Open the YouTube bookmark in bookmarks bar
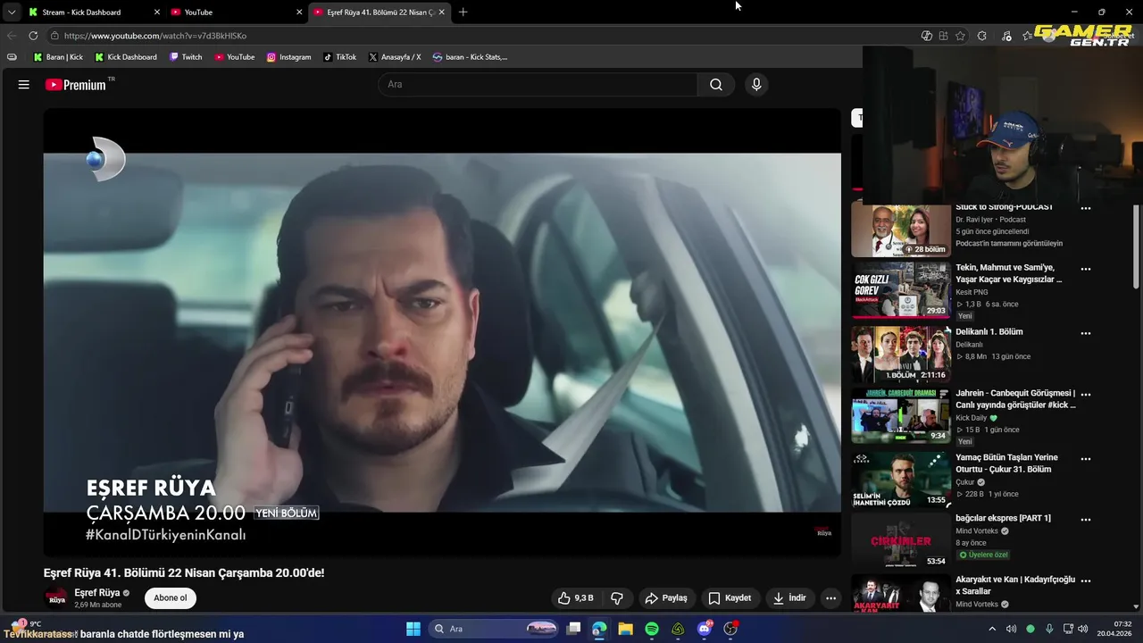Image resolution: width=1143 pixels, height=643 pixels. (234, 57)
